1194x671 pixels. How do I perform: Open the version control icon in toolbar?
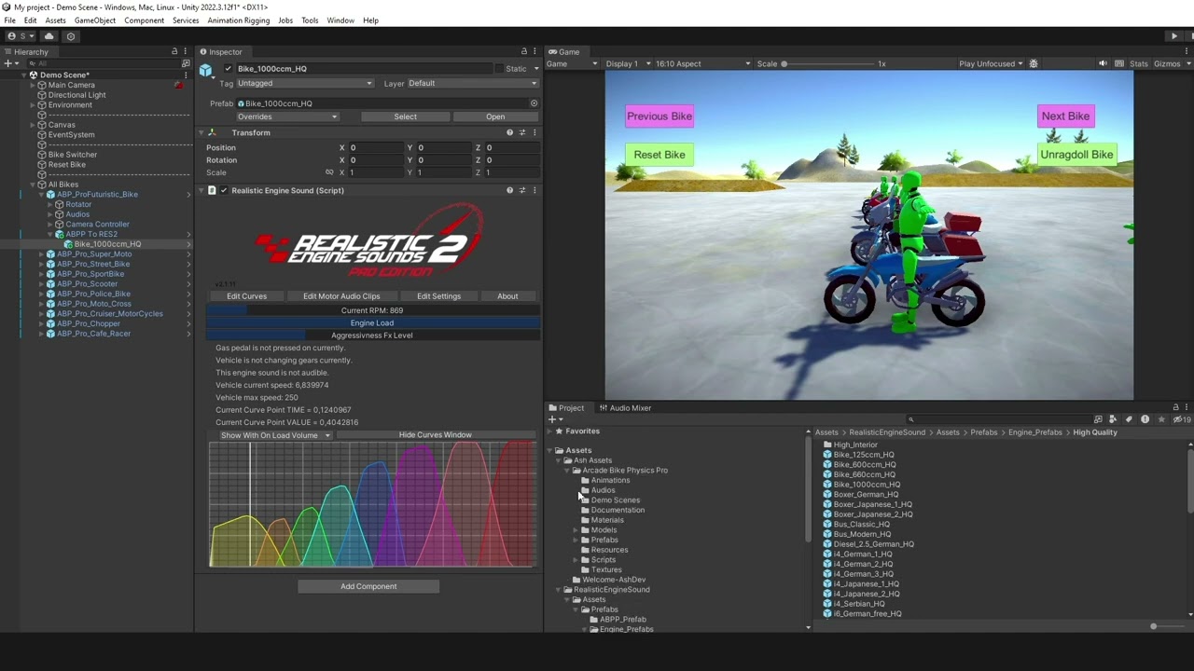tap(71, 36)
